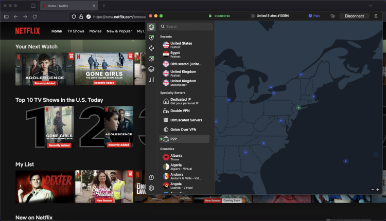Click the Netflix logo

[x=28, y=31]
